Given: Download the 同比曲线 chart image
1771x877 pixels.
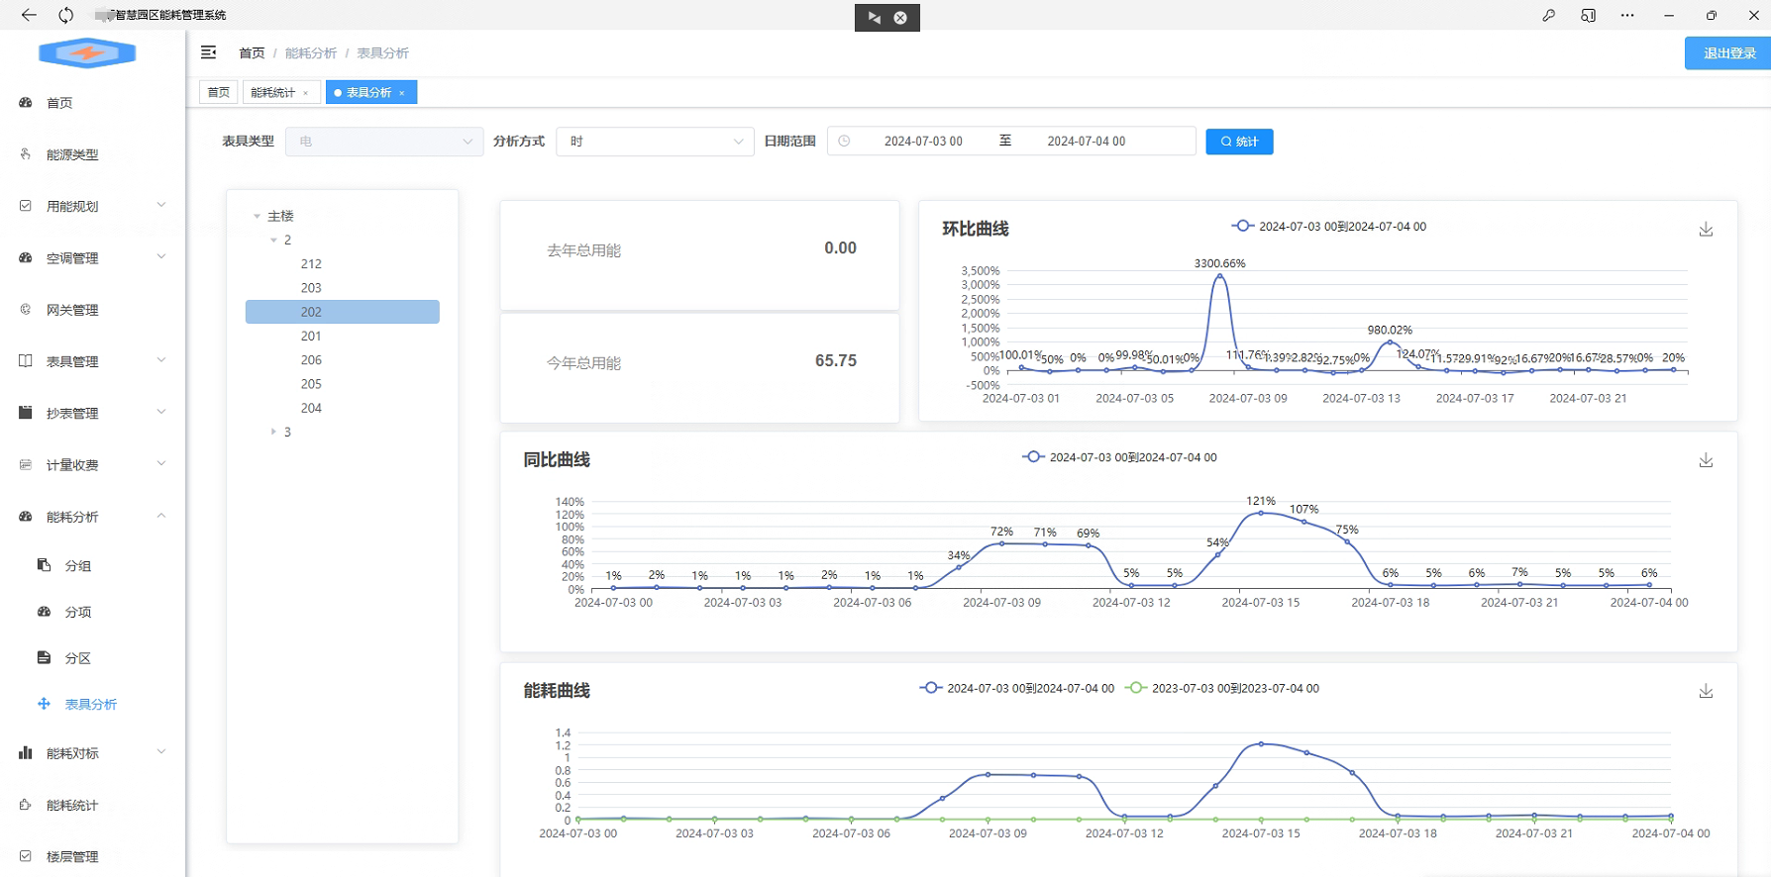Looking at the screenshot, I should coord(1706,460).
